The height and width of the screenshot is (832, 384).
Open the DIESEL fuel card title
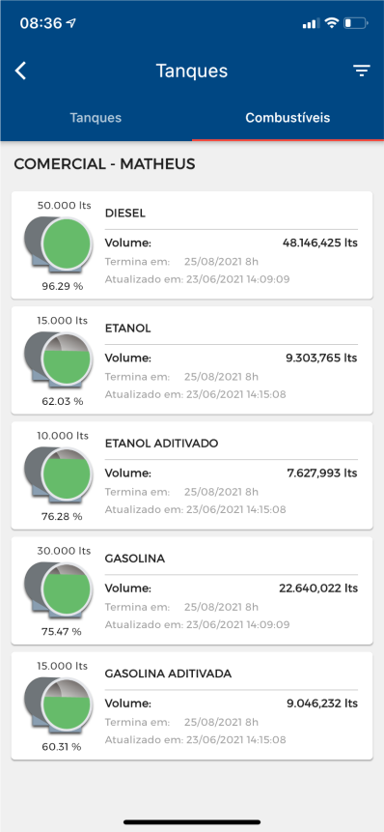[125, 214]
